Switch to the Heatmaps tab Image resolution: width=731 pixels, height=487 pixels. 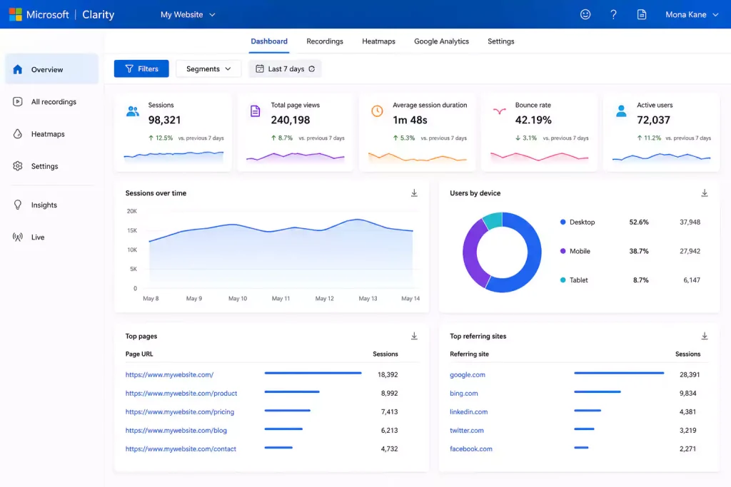click(378, 41)
